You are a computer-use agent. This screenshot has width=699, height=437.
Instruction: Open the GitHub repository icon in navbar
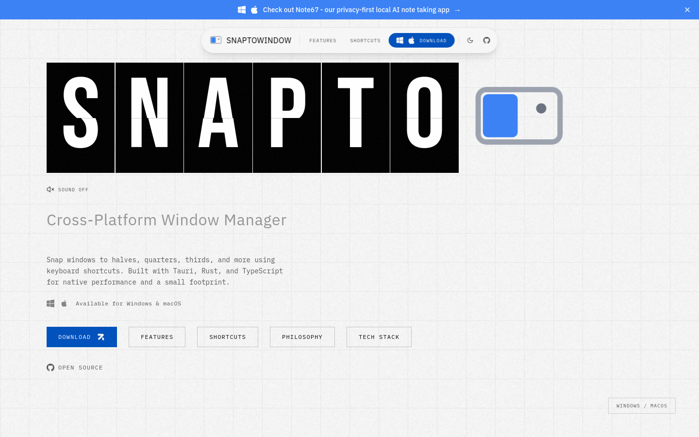tap(486, 40)
